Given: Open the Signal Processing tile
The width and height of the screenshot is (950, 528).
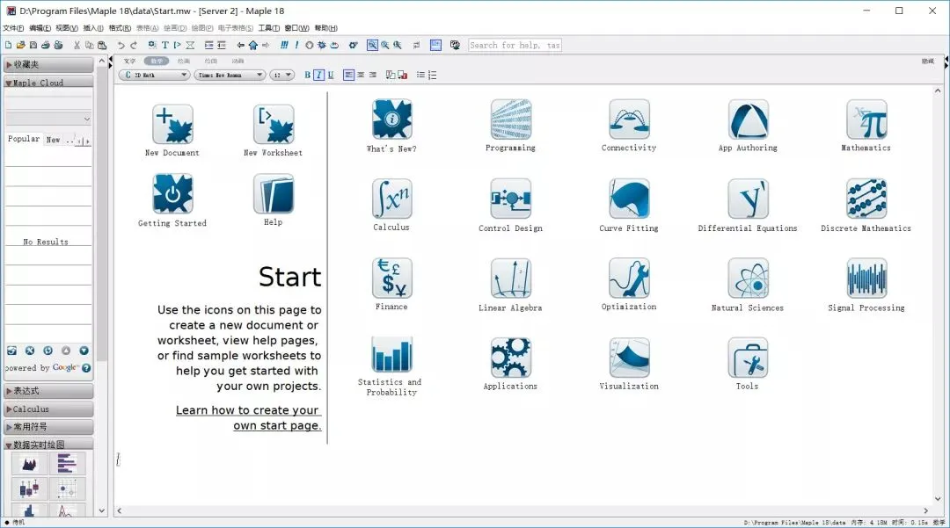Looking at the screenshot, I should pyautogui.click(x=866, y=278).
